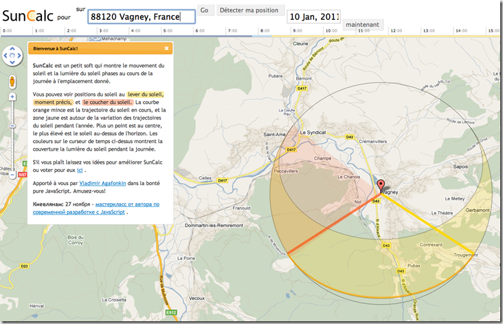Zoom out with the minus button

[12, 175]
